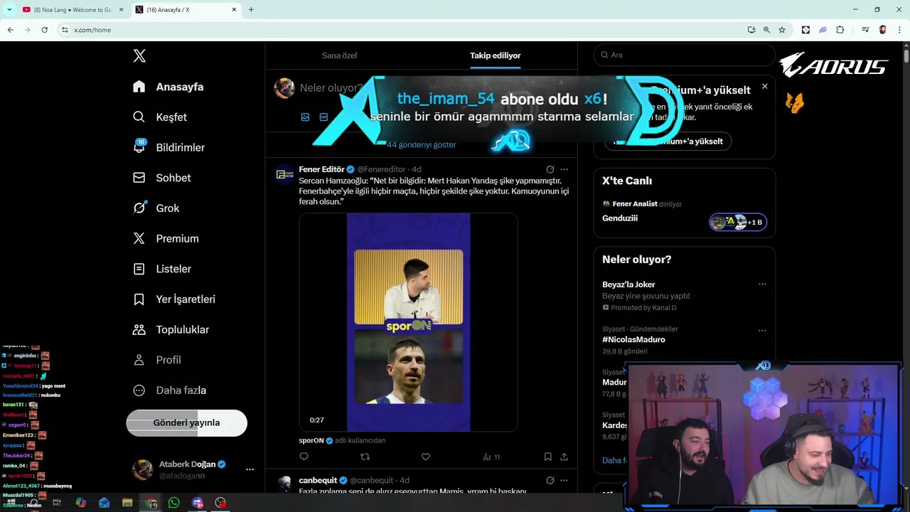Bookmark the Fener Editör post

pos(547,457)
